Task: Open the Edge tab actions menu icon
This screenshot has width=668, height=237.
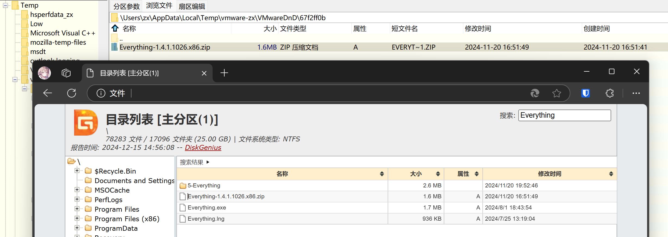Action: point(66,73)
